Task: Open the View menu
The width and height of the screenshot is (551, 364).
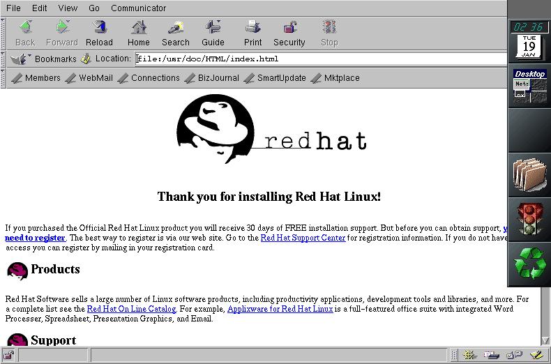Action: pyautogui.click(x=68, y=8)
